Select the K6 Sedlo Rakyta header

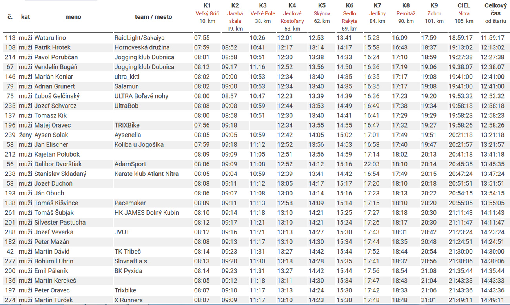pos(350,17)
